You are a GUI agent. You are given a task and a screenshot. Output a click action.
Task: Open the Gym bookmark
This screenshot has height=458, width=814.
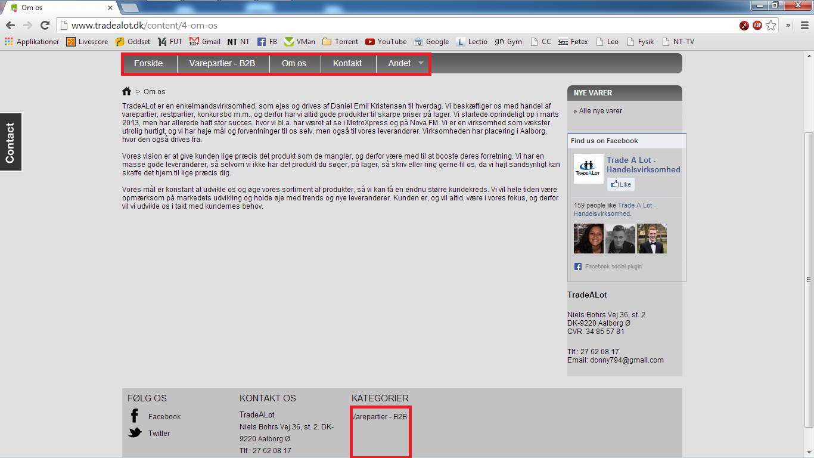point(508,42)
